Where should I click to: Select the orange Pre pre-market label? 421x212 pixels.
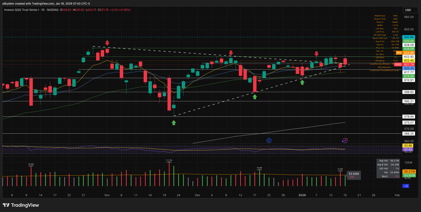399,52
